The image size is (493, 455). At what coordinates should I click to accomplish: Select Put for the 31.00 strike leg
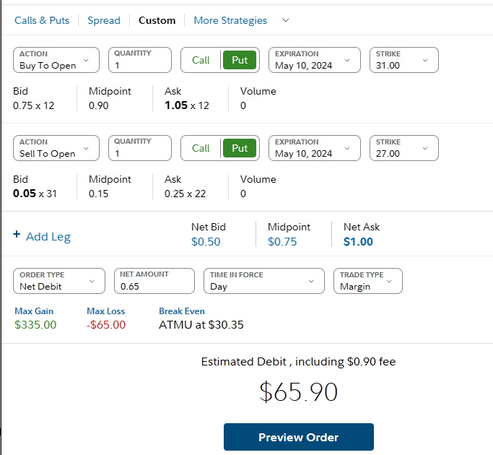[x=240, y=60]
